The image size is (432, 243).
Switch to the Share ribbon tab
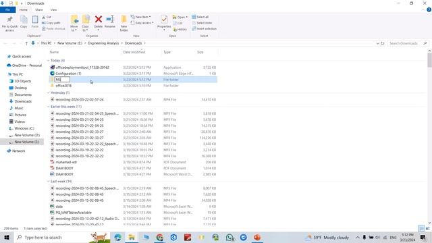[x=39, y=9]
